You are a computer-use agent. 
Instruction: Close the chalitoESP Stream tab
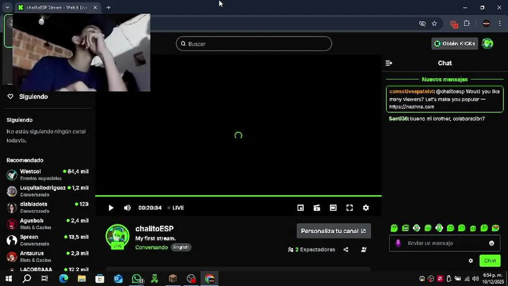pyautogui.click(x=95, y=8)
